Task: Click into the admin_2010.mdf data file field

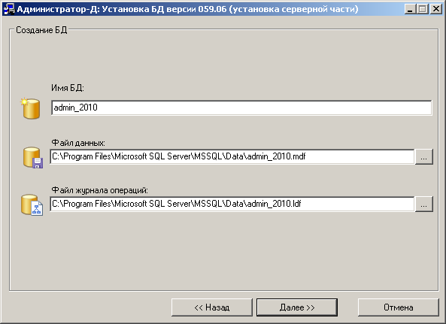Action: (232, 156)
